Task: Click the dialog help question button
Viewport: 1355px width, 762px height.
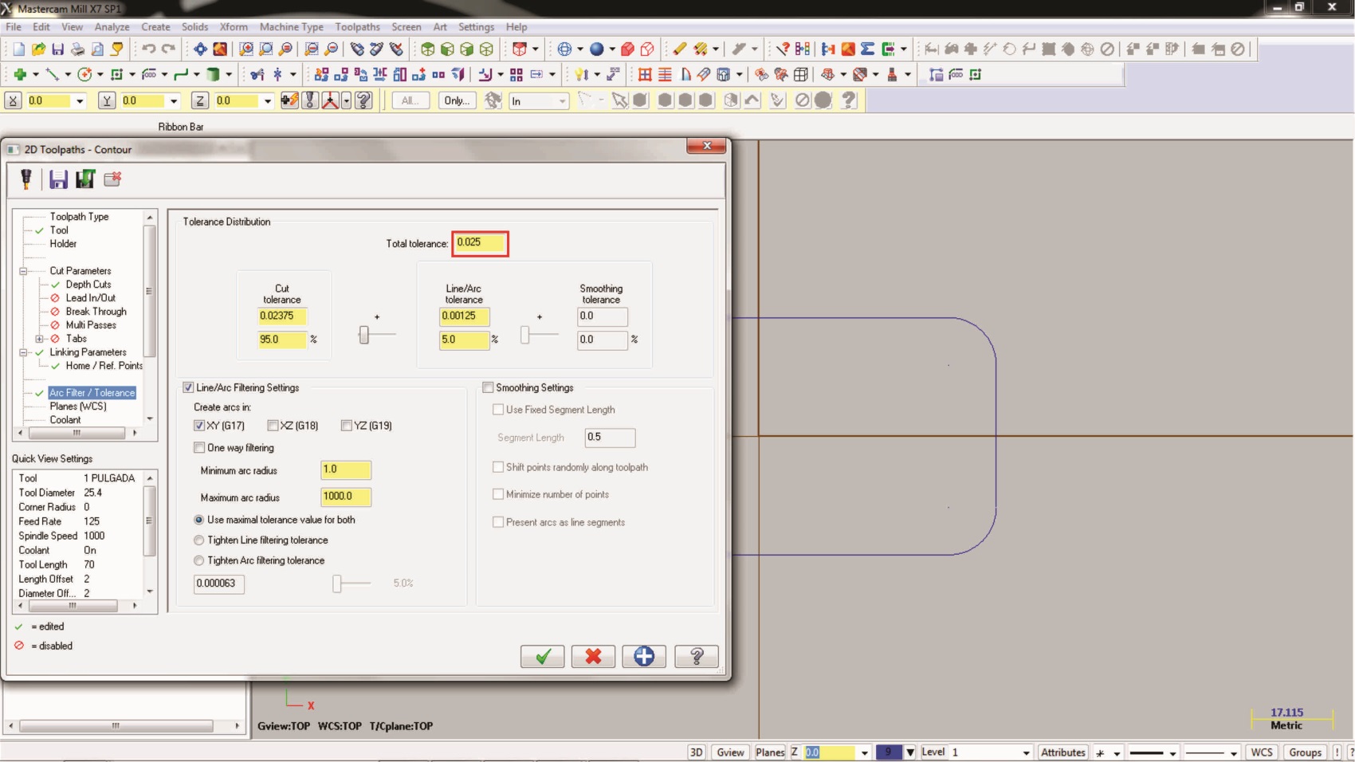Action: click(x=696, y=656)
